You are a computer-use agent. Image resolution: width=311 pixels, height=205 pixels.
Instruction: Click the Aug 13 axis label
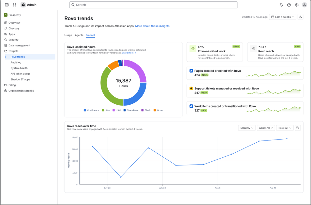273,188
